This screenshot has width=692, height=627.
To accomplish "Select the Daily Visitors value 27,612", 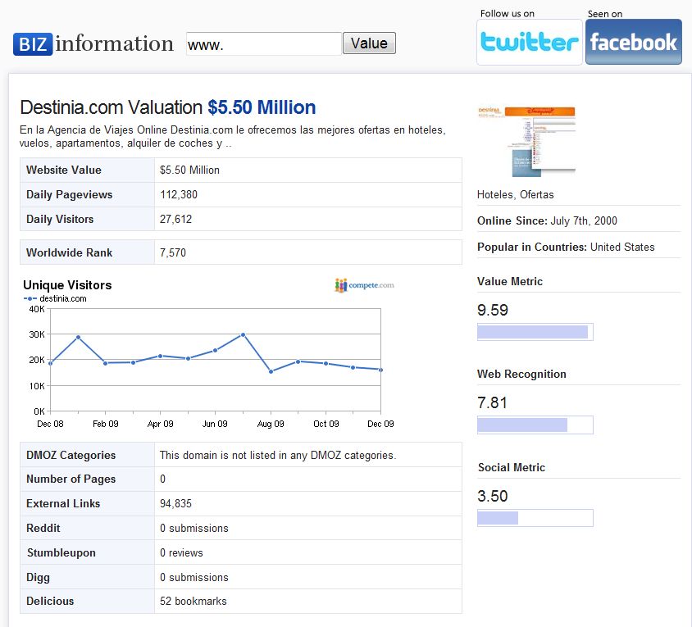I will 176,220.
